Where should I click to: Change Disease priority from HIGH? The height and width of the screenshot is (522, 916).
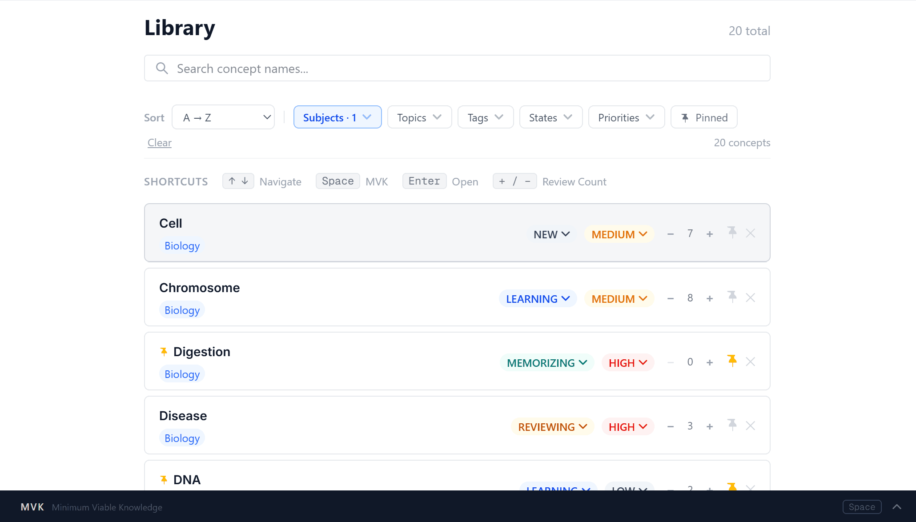coord(628,427)
